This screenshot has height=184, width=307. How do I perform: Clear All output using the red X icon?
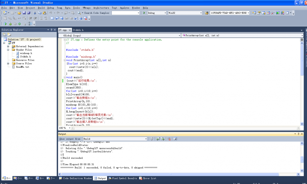click(169, 139)
